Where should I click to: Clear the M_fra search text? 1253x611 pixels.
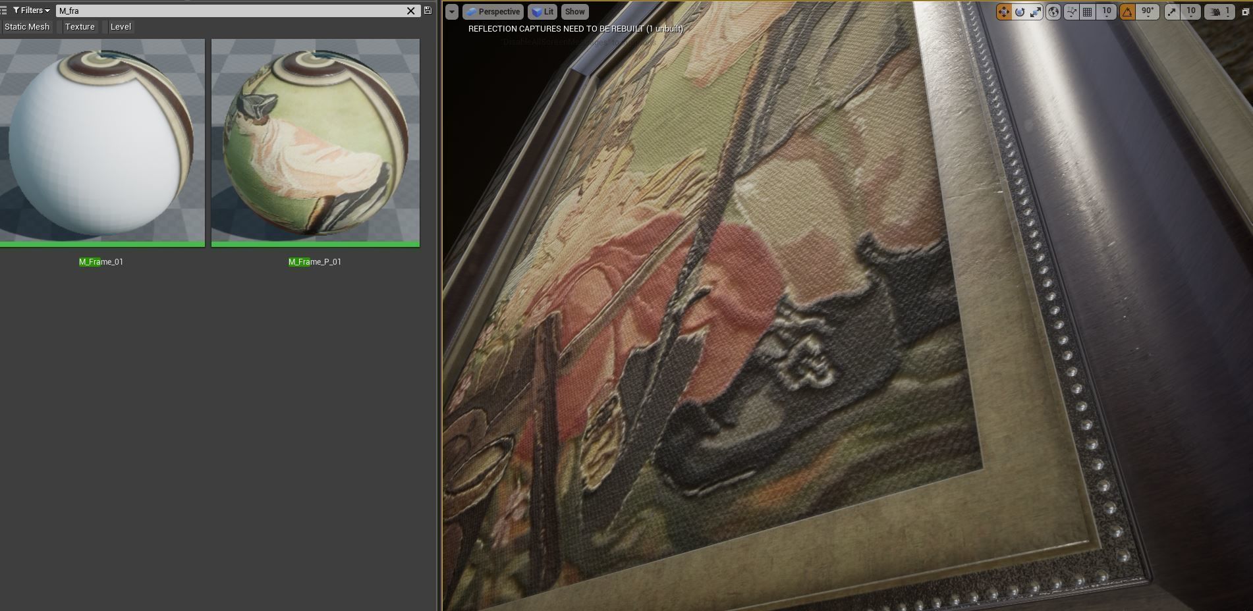click(x=411, y=11)
